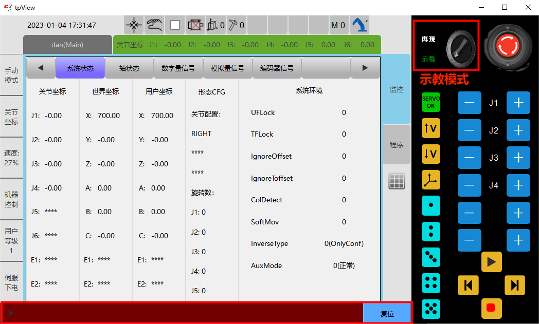This screenshot has width=539, height=324.
Task: Select the coordinate system axis icon
Action: tap(430, 180)
